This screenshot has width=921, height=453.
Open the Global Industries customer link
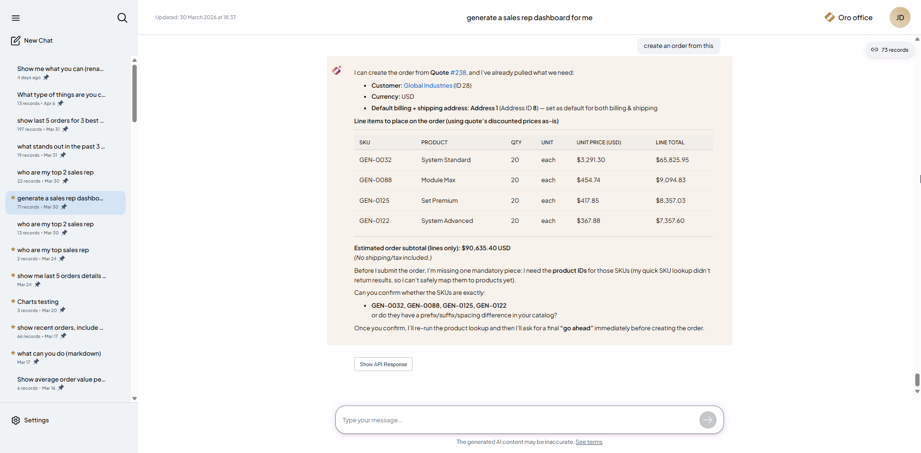[427, 86]
